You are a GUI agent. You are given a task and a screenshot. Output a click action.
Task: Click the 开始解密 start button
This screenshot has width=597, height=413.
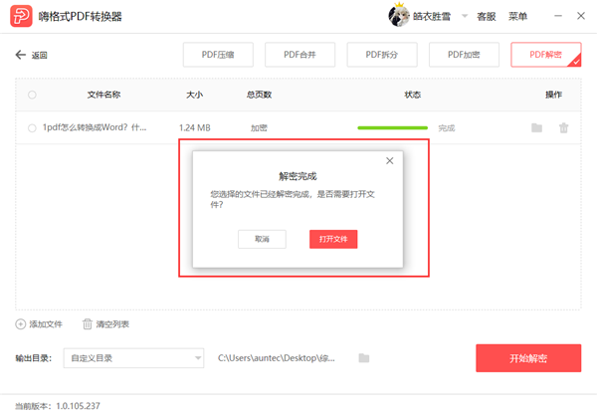(x=527, y=358)
